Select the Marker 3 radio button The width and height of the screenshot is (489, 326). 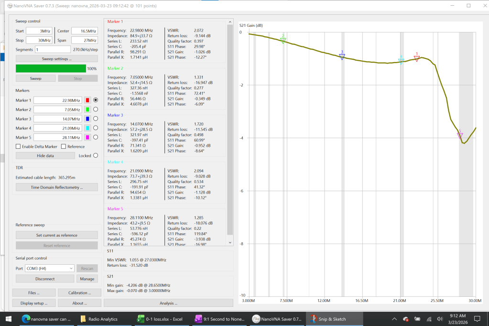click(96, 119)
